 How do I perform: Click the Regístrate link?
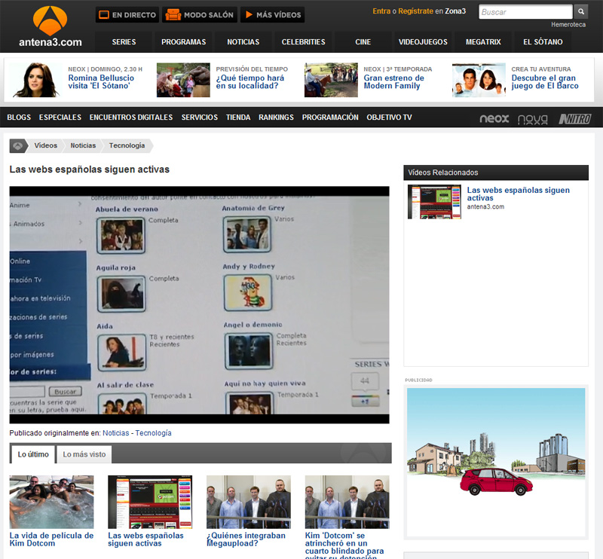[x=416, y=11]
